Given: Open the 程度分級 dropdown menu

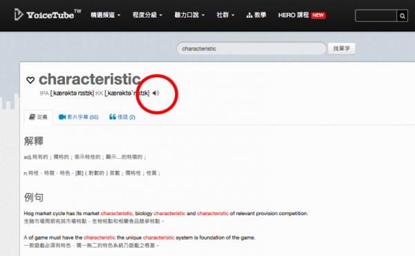Looking at the screenshot, I should [147, 15].
